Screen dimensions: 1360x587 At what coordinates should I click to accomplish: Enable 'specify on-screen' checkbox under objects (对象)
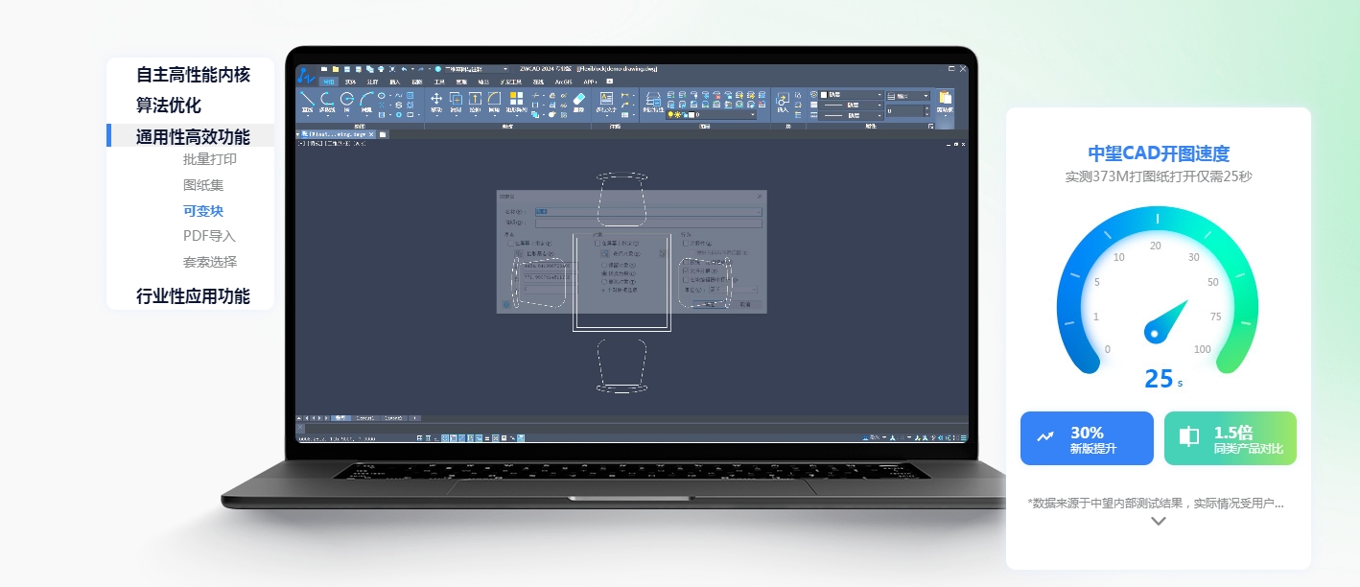[x=598, y=244]
